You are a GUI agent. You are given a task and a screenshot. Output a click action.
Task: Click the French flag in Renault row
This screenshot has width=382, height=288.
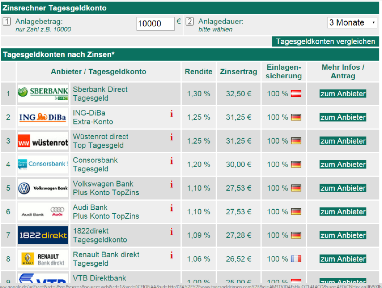click(296, 259)
